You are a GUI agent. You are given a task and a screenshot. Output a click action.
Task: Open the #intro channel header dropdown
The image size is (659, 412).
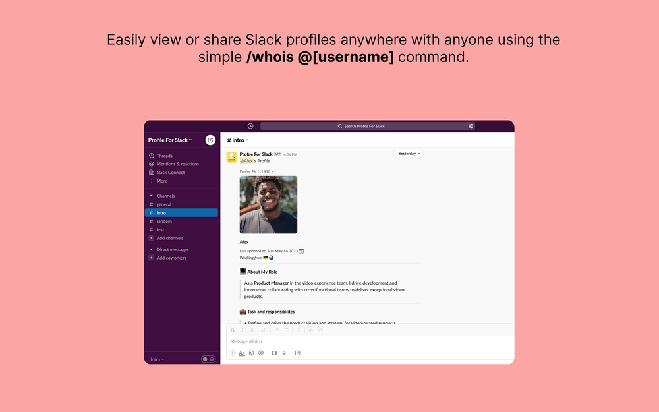pyautogui.click(x=238, y=140)
